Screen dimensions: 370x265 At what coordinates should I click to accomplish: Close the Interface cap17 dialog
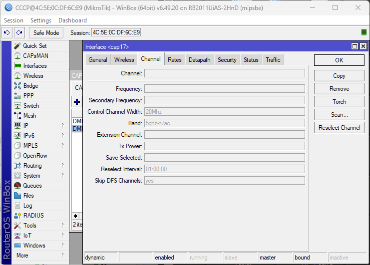point(363,46)
